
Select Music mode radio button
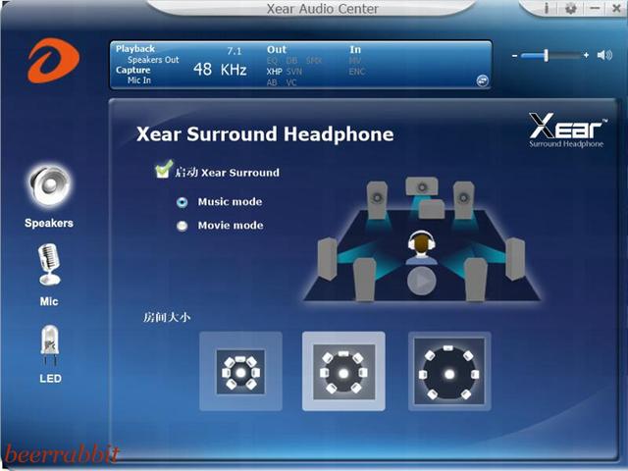point(183,202)
